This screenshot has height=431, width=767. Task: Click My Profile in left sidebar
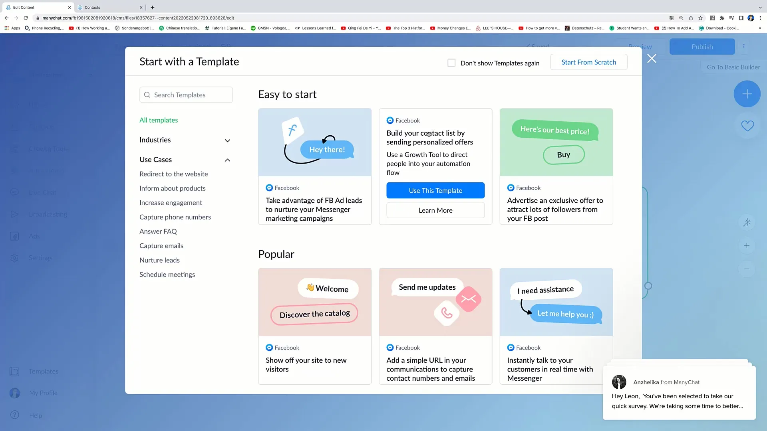pos(43,393)
